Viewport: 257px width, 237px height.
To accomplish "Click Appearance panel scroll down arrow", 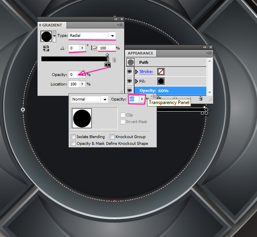I will 210,92.
